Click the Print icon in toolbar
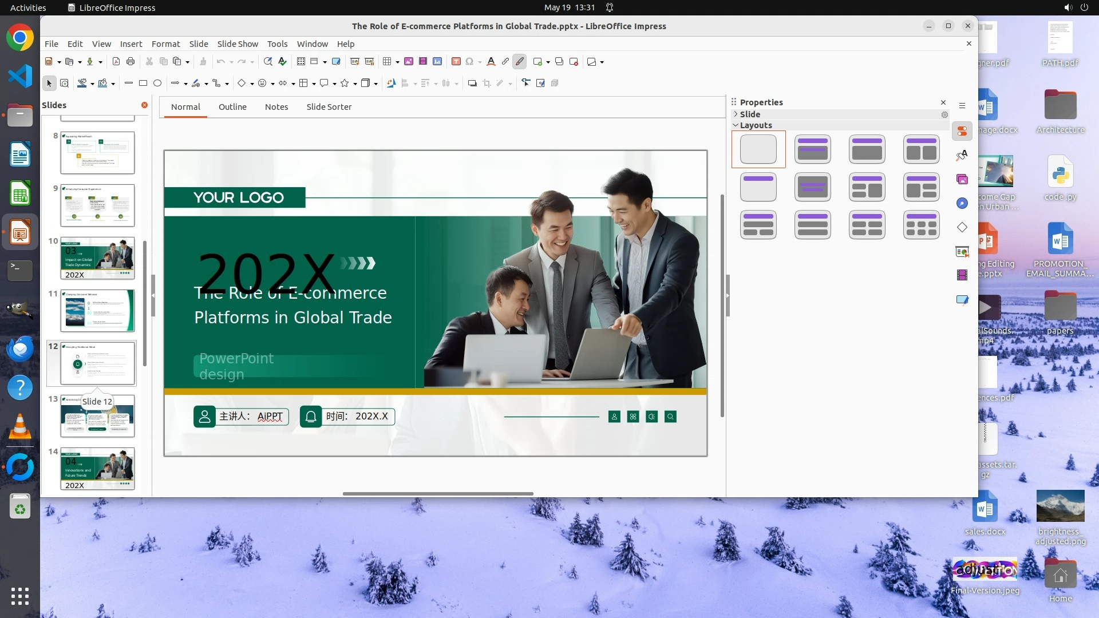This screenshot has width=1099, height=618. (x=131, y=62)
